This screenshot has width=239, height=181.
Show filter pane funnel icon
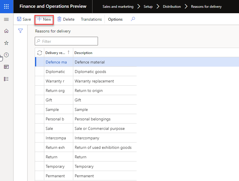point(20,31)
